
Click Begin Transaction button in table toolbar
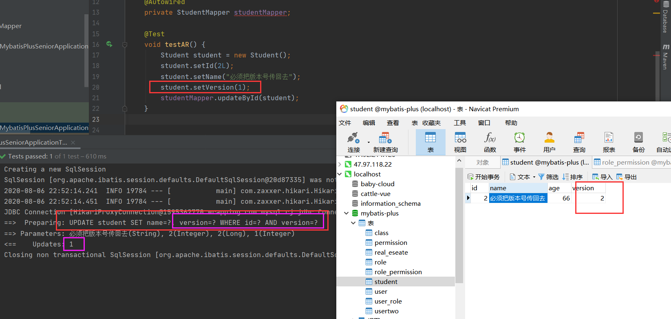point(483,177)
